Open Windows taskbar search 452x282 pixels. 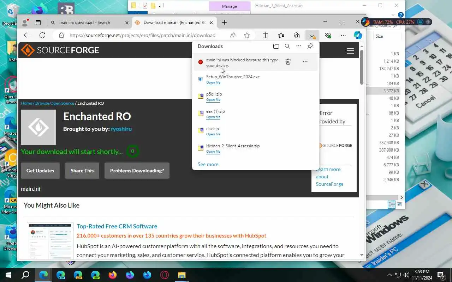pyautogui.click(x=25, y=275)
